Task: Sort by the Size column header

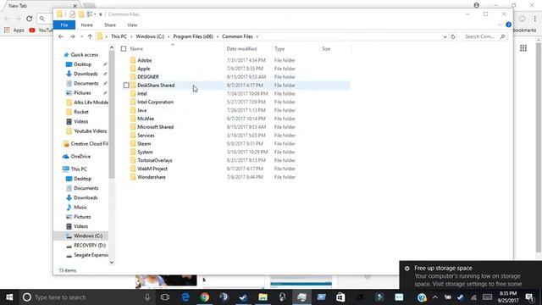Action: [326, 49]
